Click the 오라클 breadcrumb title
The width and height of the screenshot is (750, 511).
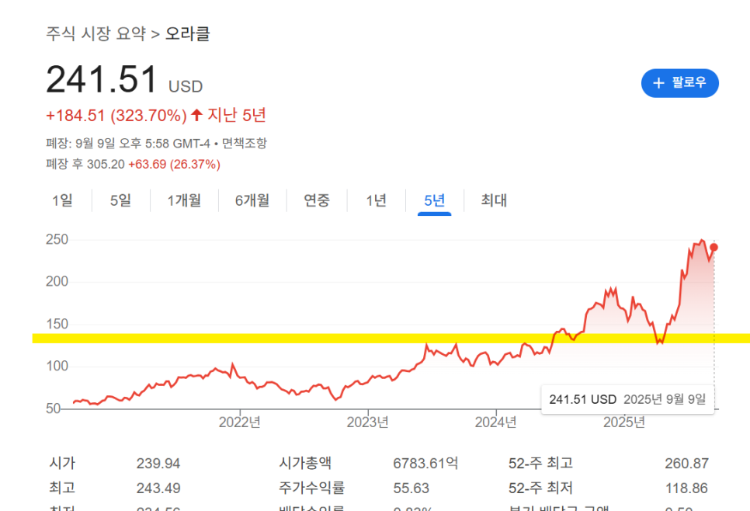188,33
